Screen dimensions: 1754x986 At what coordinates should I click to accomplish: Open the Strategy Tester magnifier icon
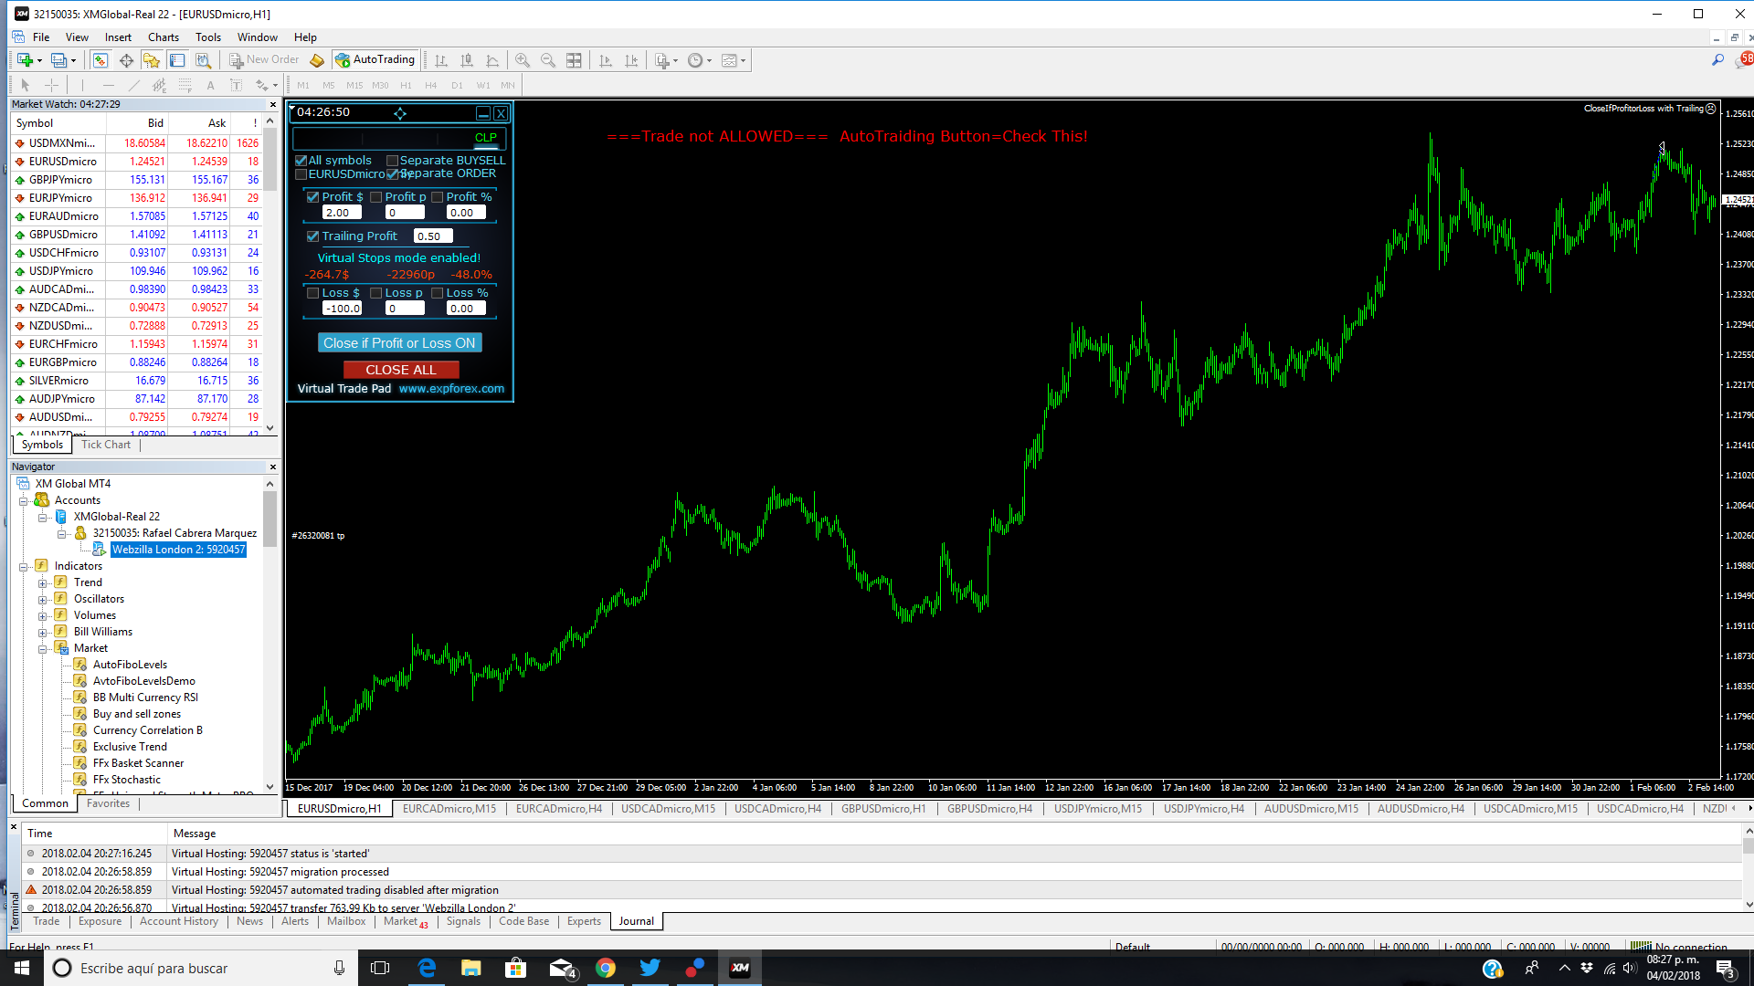pos(203,60)
